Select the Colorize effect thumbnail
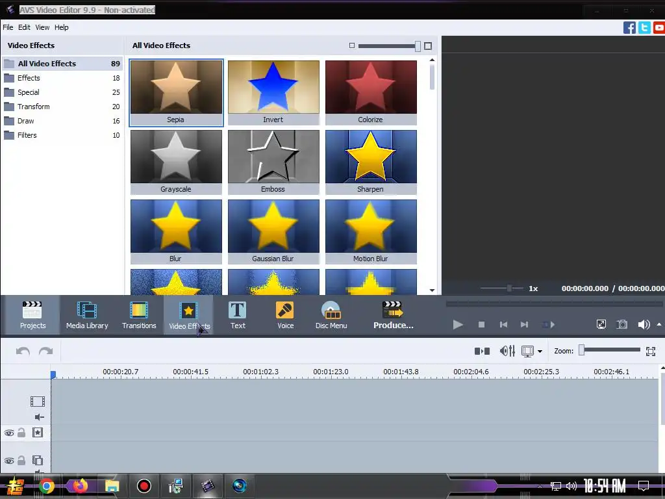 tap(371, 92)
